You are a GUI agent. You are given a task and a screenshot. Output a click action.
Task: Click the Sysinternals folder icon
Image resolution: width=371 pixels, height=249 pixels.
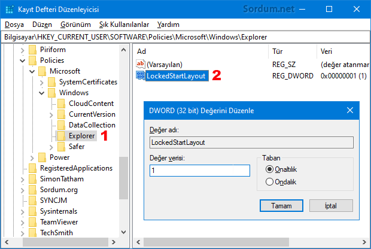(33, 211)
